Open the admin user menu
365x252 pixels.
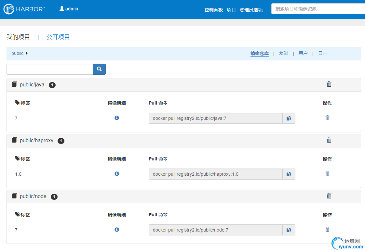(x=69, y=9)
